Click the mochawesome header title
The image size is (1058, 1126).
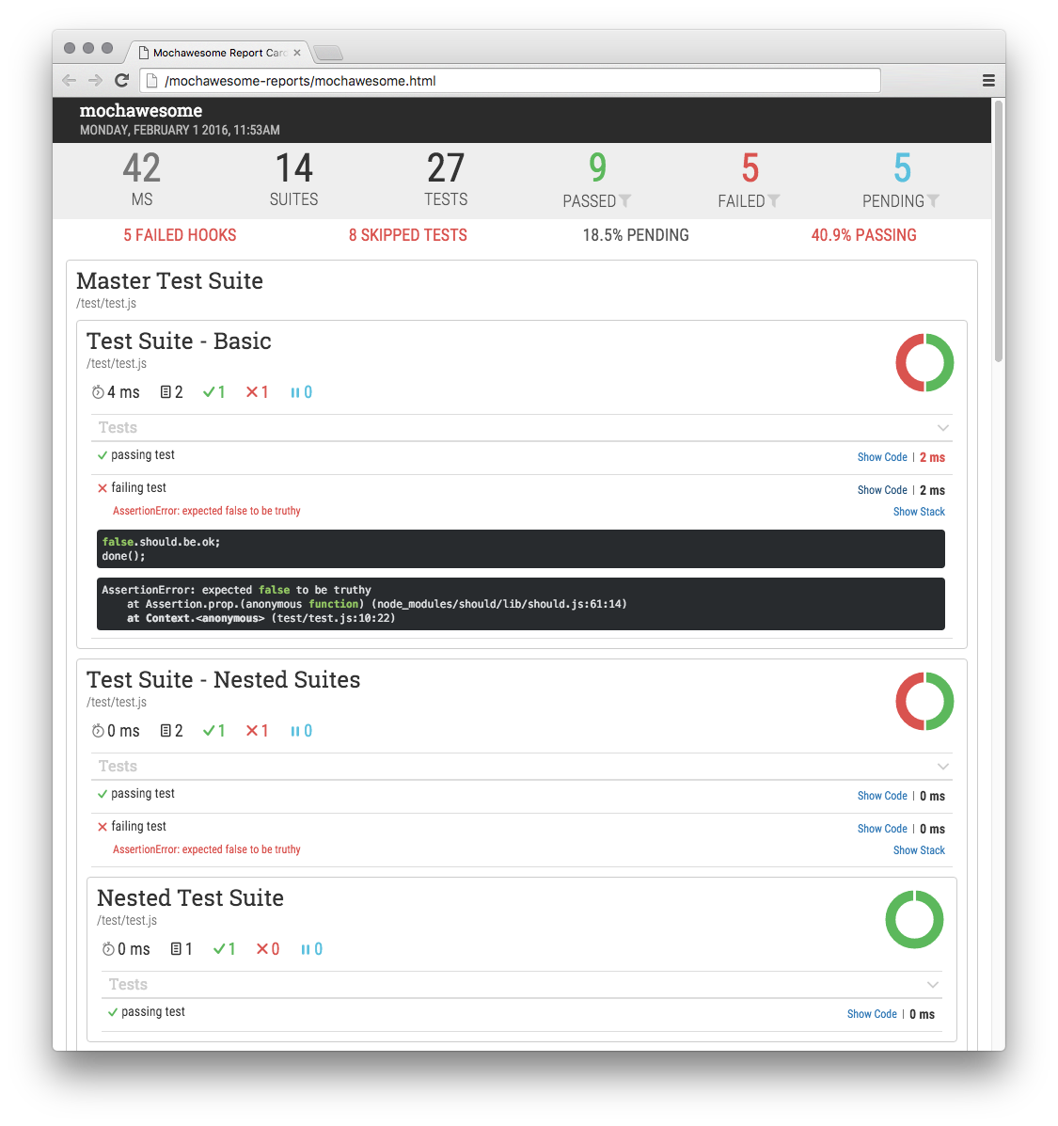coord(141,111)
